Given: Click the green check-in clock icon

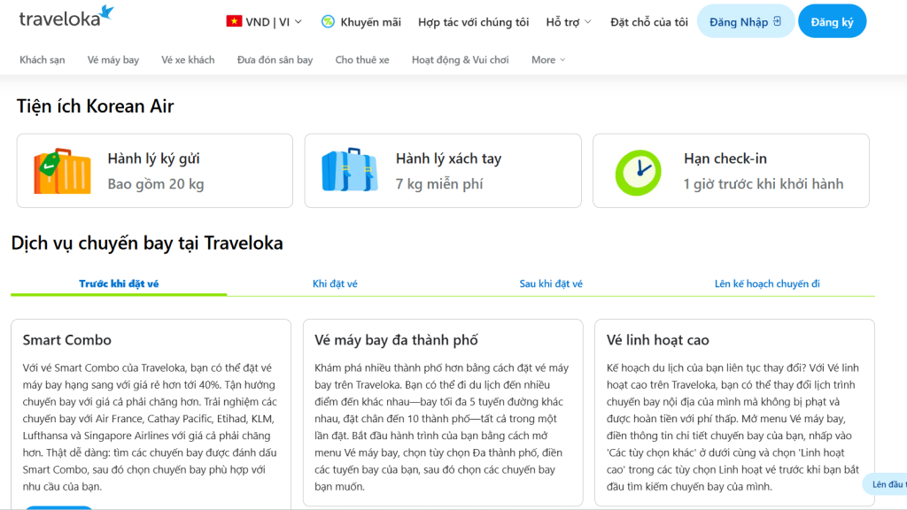Looking at the screenshot, I should [638, 173].
